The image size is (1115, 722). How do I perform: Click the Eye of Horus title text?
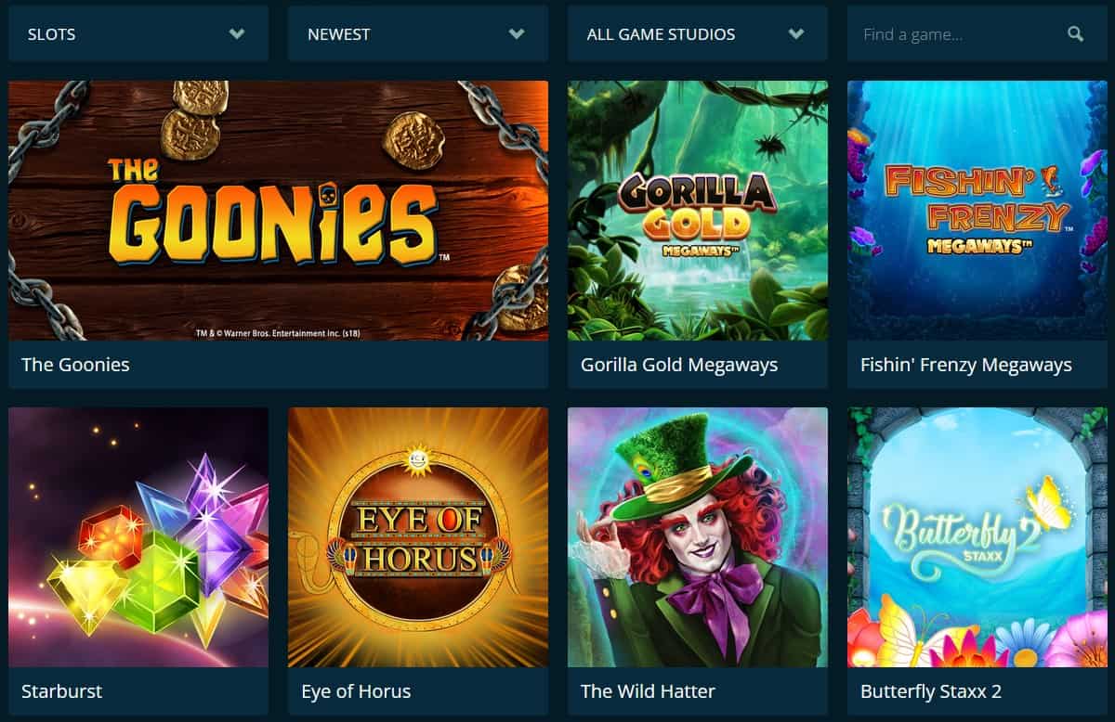356,691
